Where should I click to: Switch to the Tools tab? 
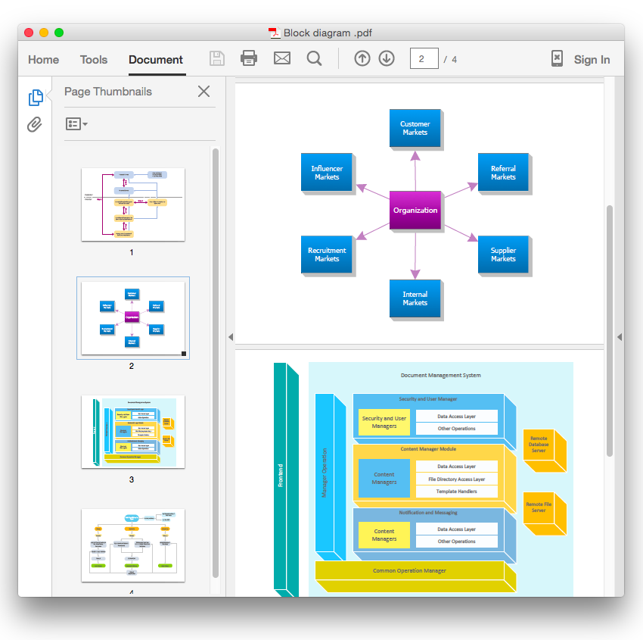click(93, 60)
